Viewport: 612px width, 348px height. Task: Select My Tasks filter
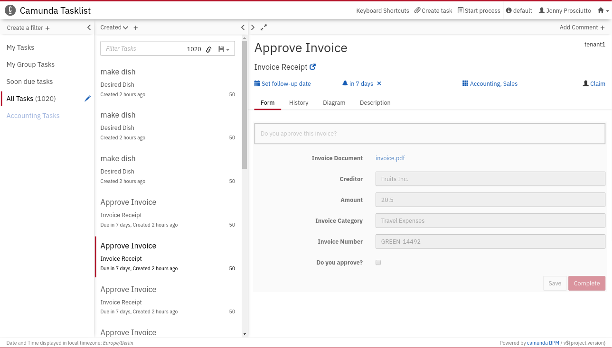point(20,47)
